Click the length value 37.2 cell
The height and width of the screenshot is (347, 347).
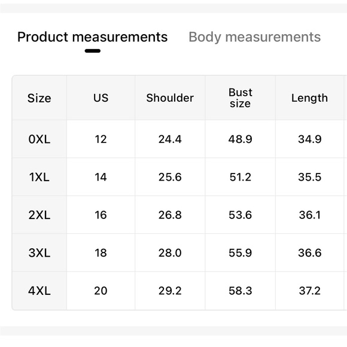point(309,291)
